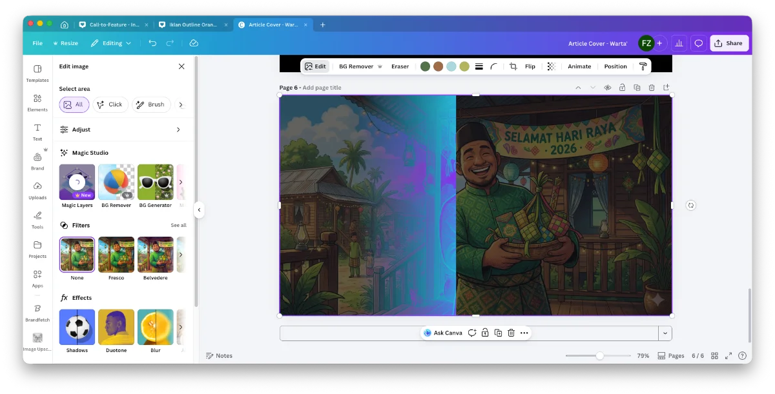The height and width of the screenshot is (394, 775).
Task: Click the BG Remover toolbar button
Action: pos(361,66)
